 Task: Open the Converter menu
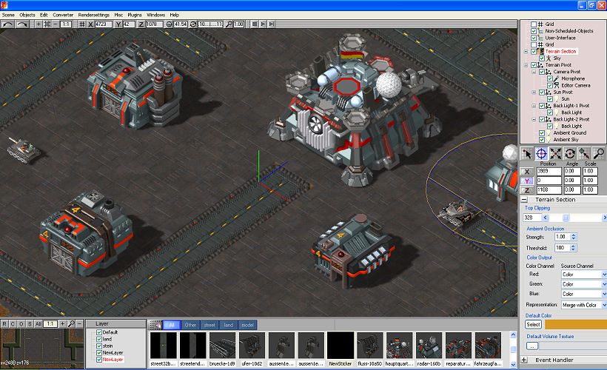63,15
